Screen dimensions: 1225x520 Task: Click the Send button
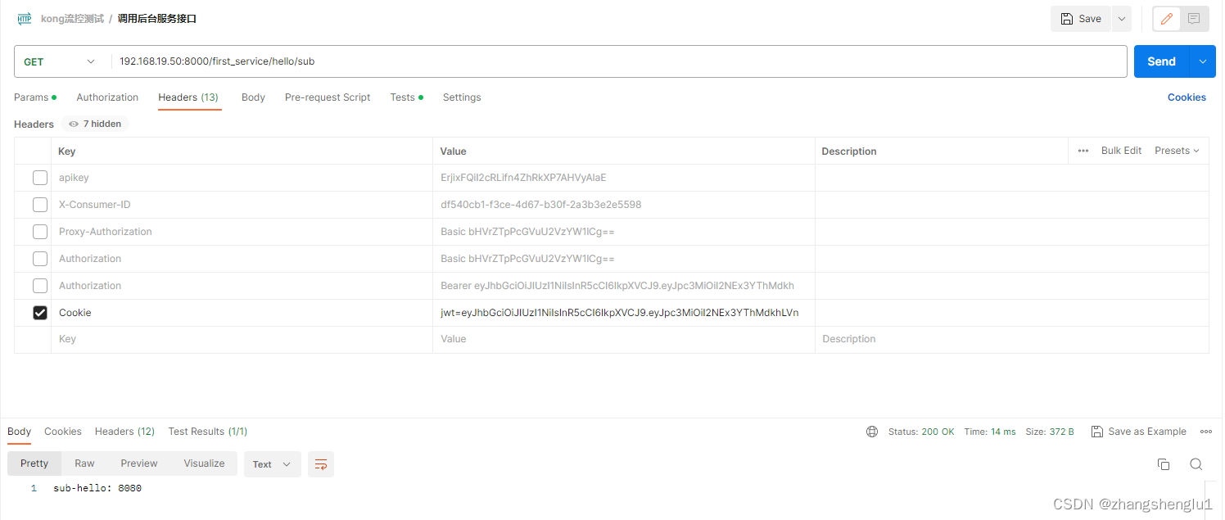pos(1162,61)
